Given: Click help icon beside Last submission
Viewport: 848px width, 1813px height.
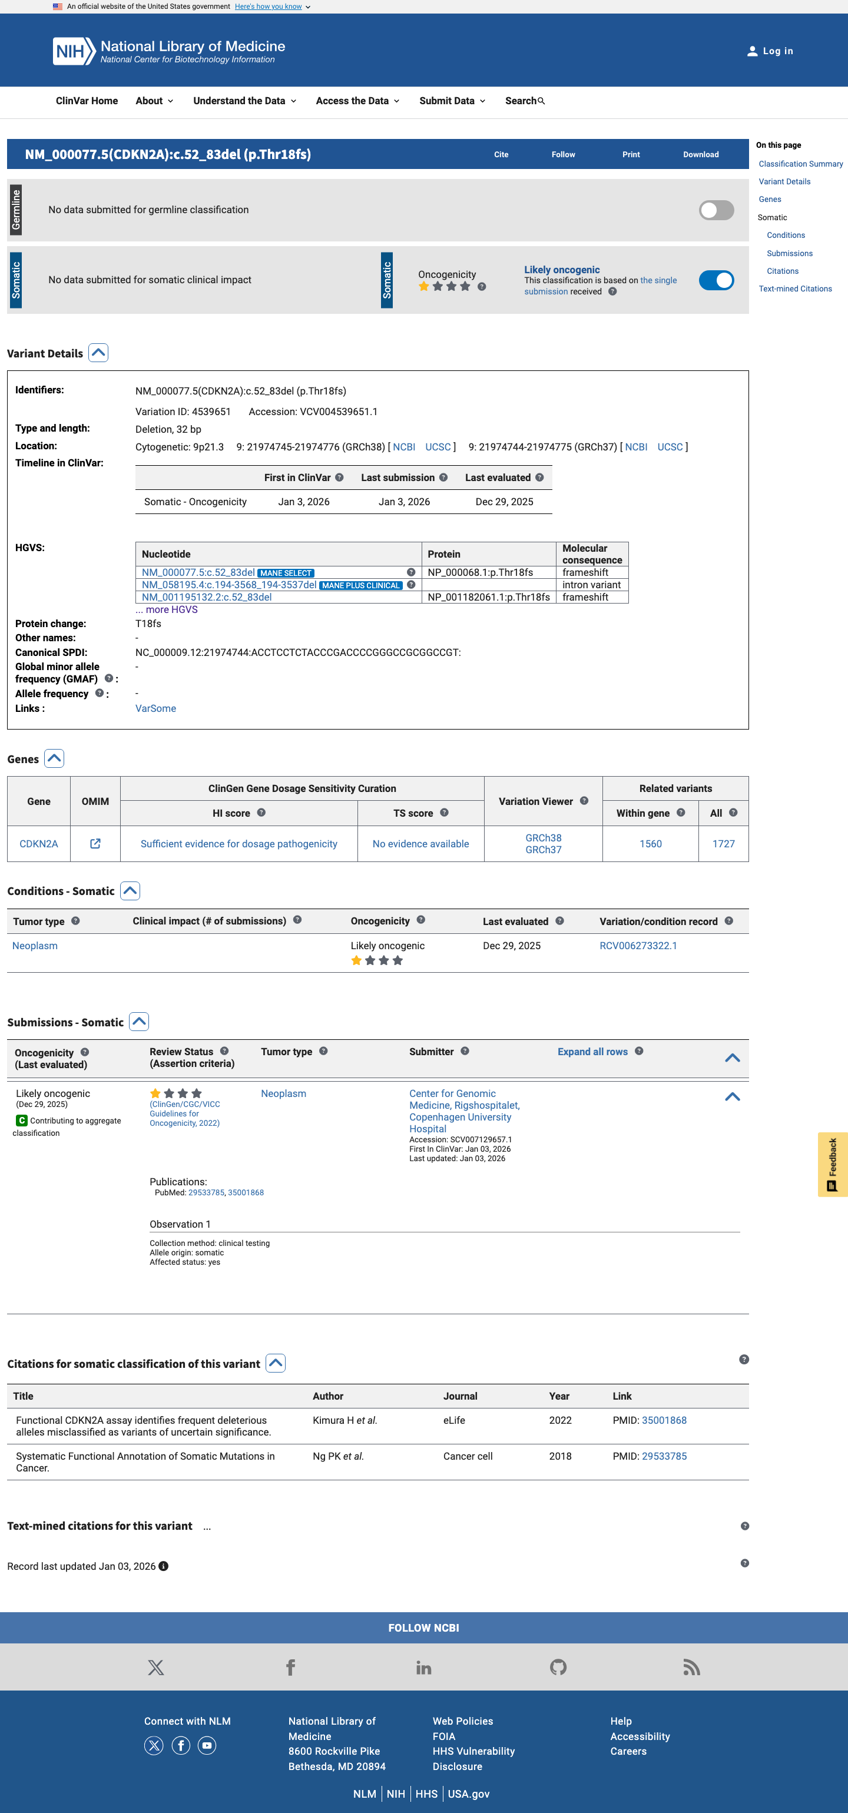Looking at the screenshot, I should pos(443,477).
